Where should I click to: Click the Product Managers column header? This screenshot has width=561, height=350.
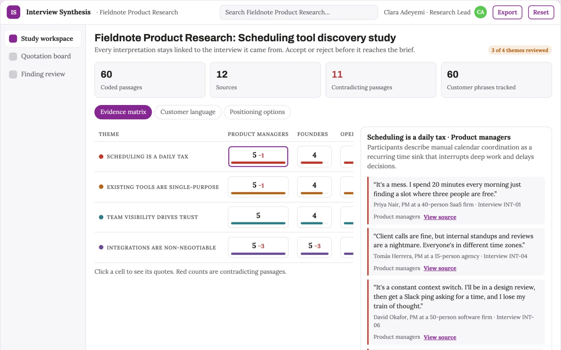click(258, 134)
